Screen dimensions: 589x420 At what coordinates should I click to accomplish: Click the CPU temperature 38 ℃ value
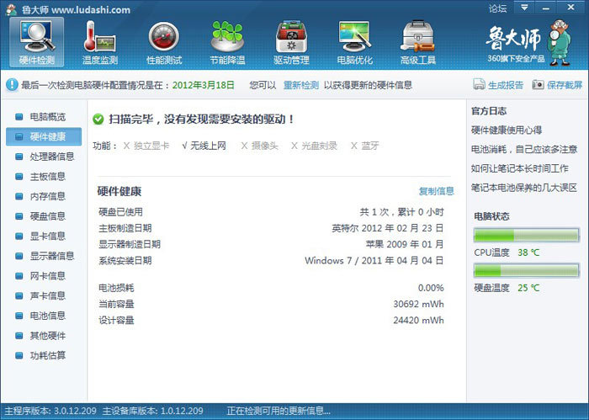(x=528, y=253)
